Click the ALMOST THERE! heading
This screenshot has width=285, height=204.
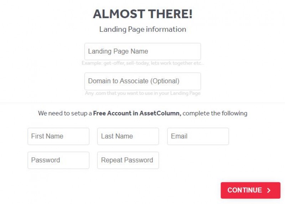(x=143, y=14)
